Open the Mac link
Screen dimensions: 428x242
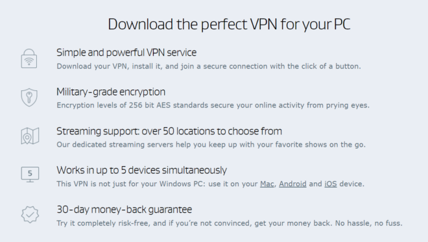click(267, 184)
